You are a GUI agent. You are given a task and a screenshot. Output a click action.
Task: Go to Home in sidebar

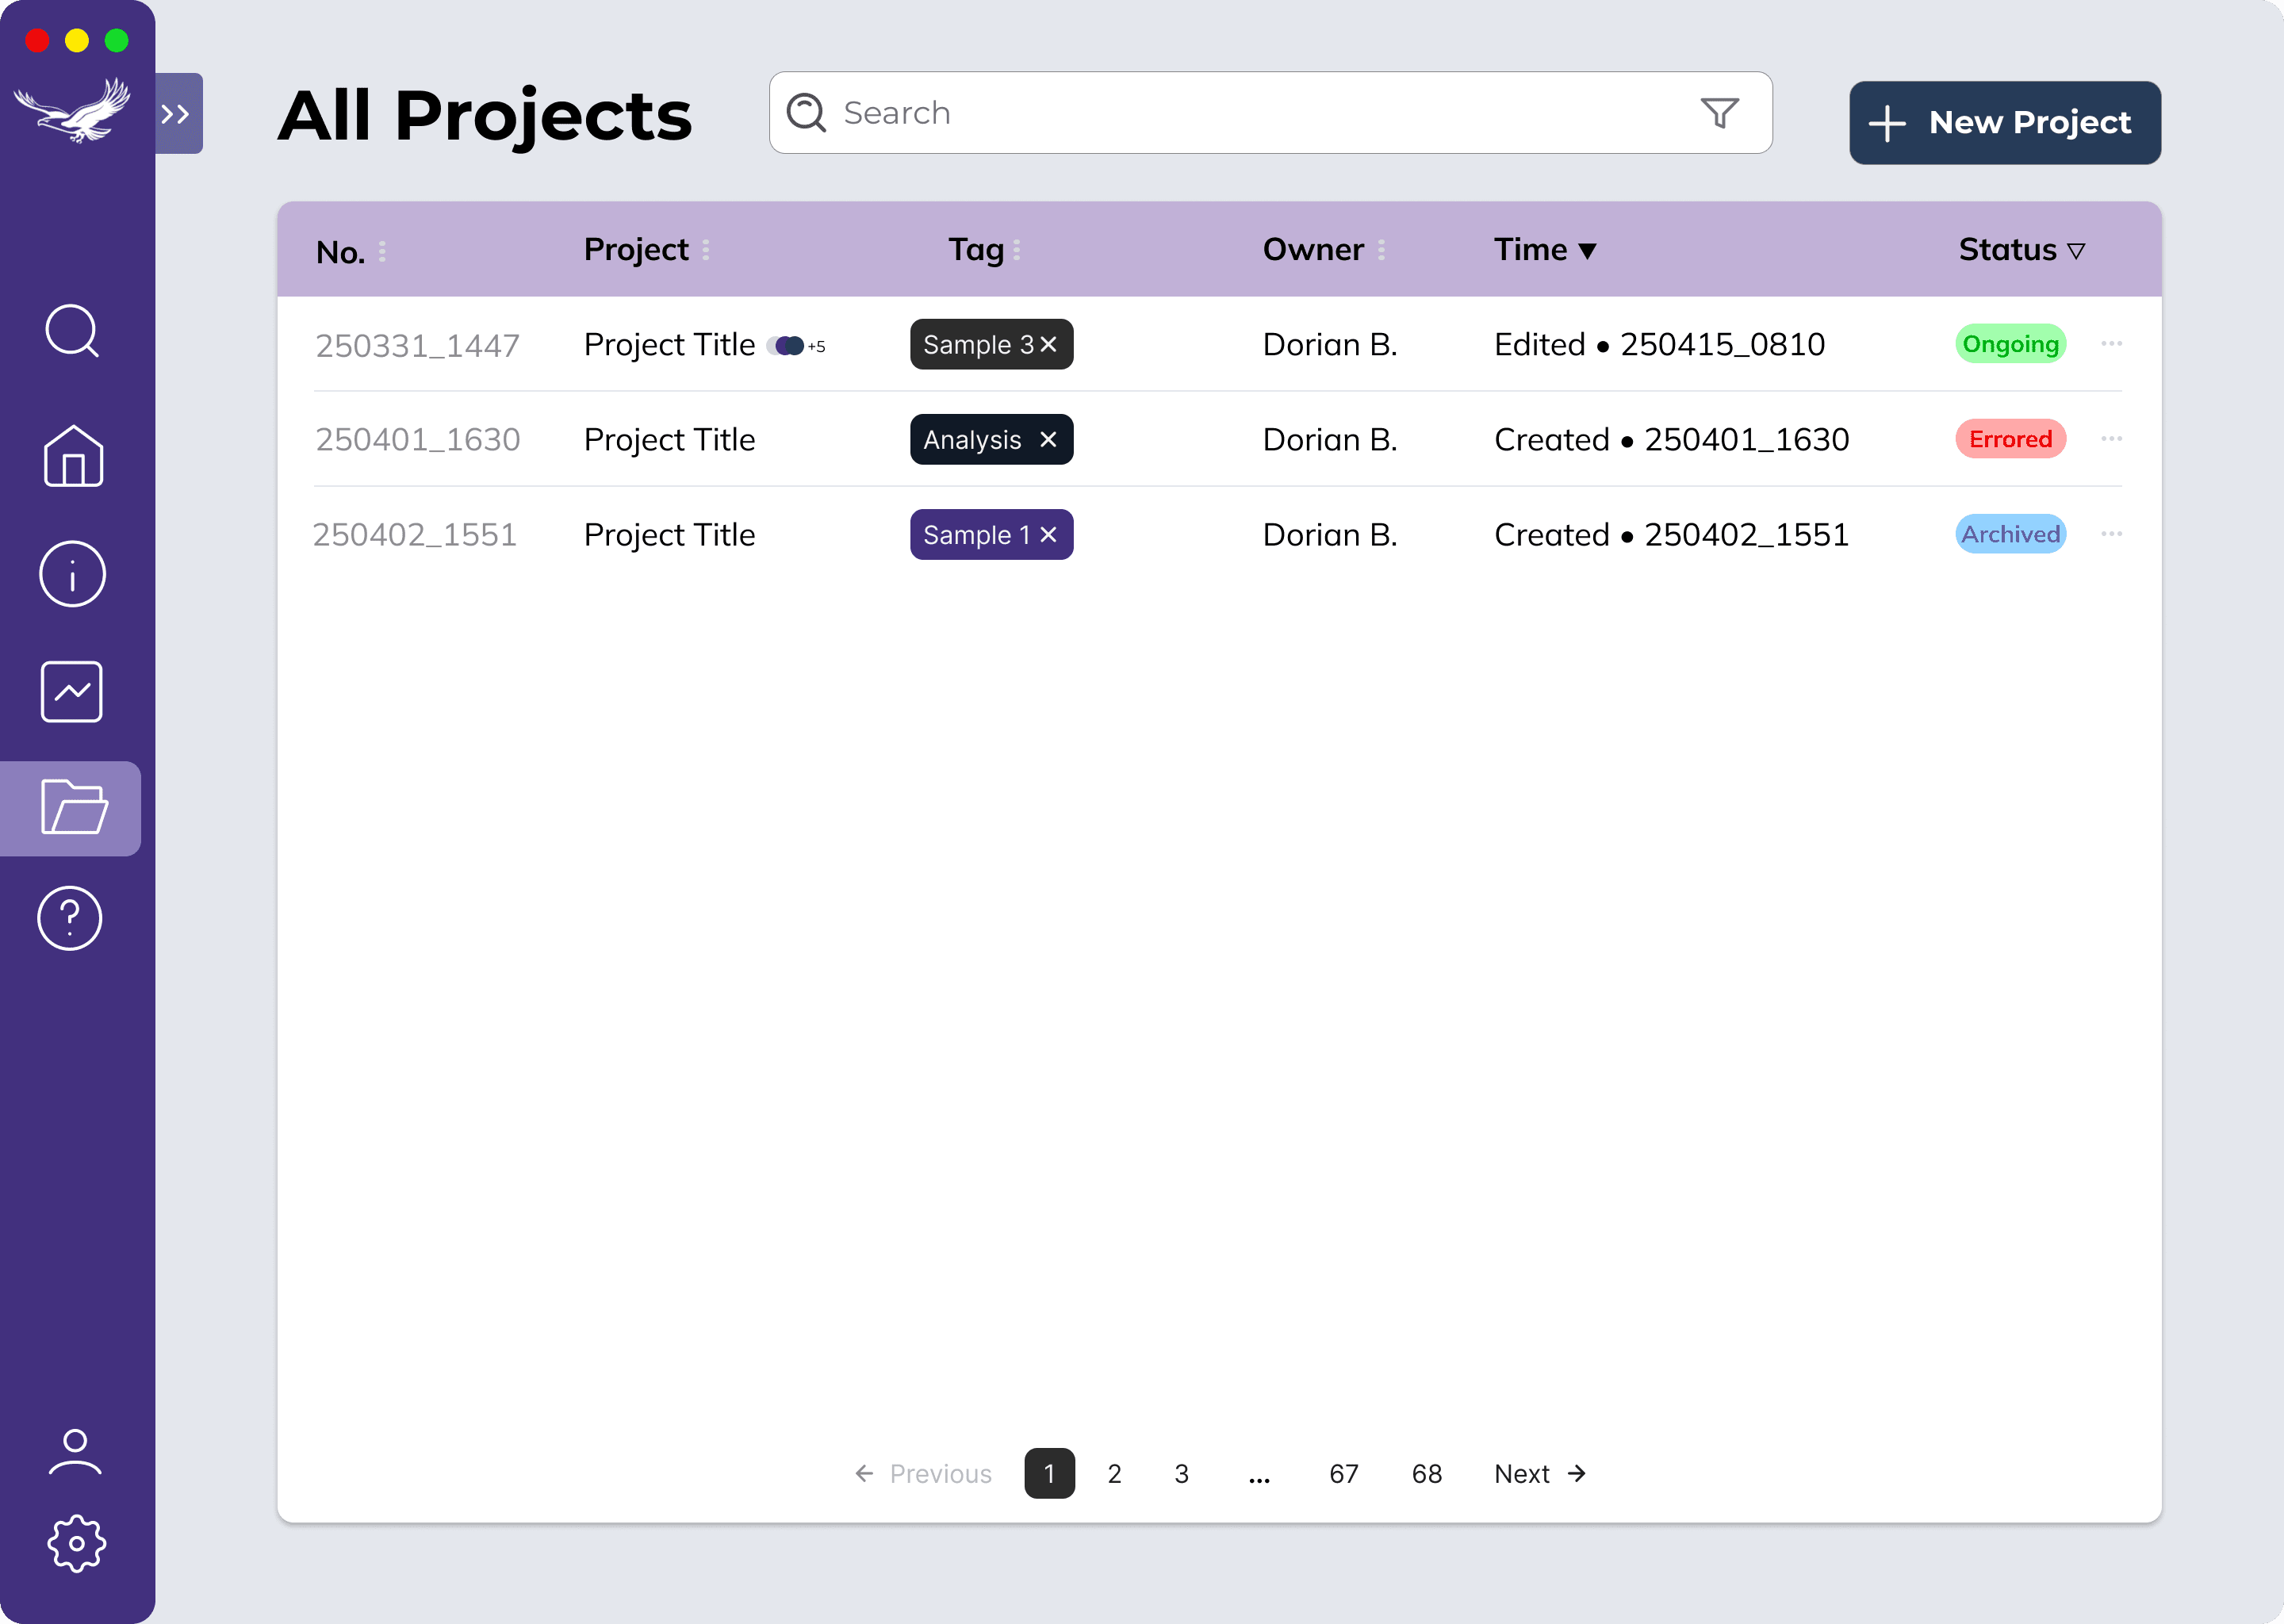pyautogui.click(x=73, y=457)
